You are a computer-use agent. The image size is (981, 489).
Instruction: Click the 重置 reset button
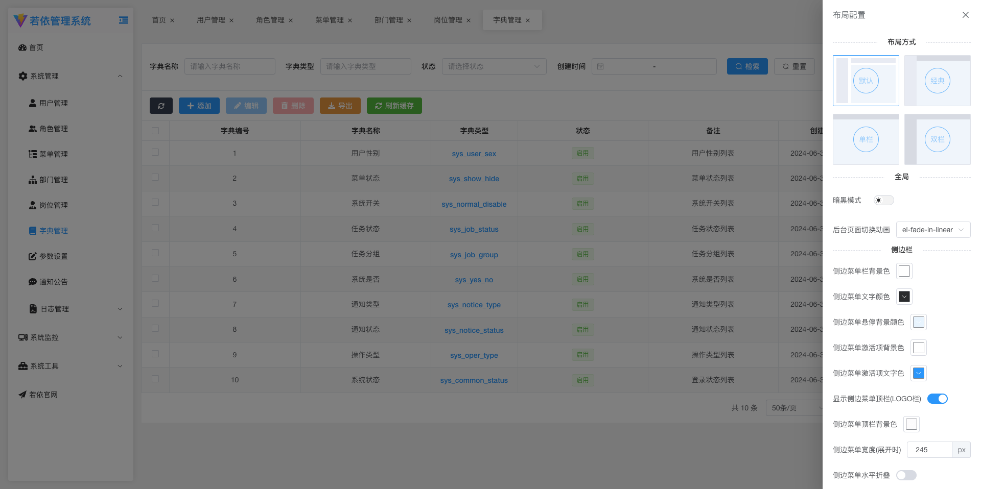coord(795,66)
